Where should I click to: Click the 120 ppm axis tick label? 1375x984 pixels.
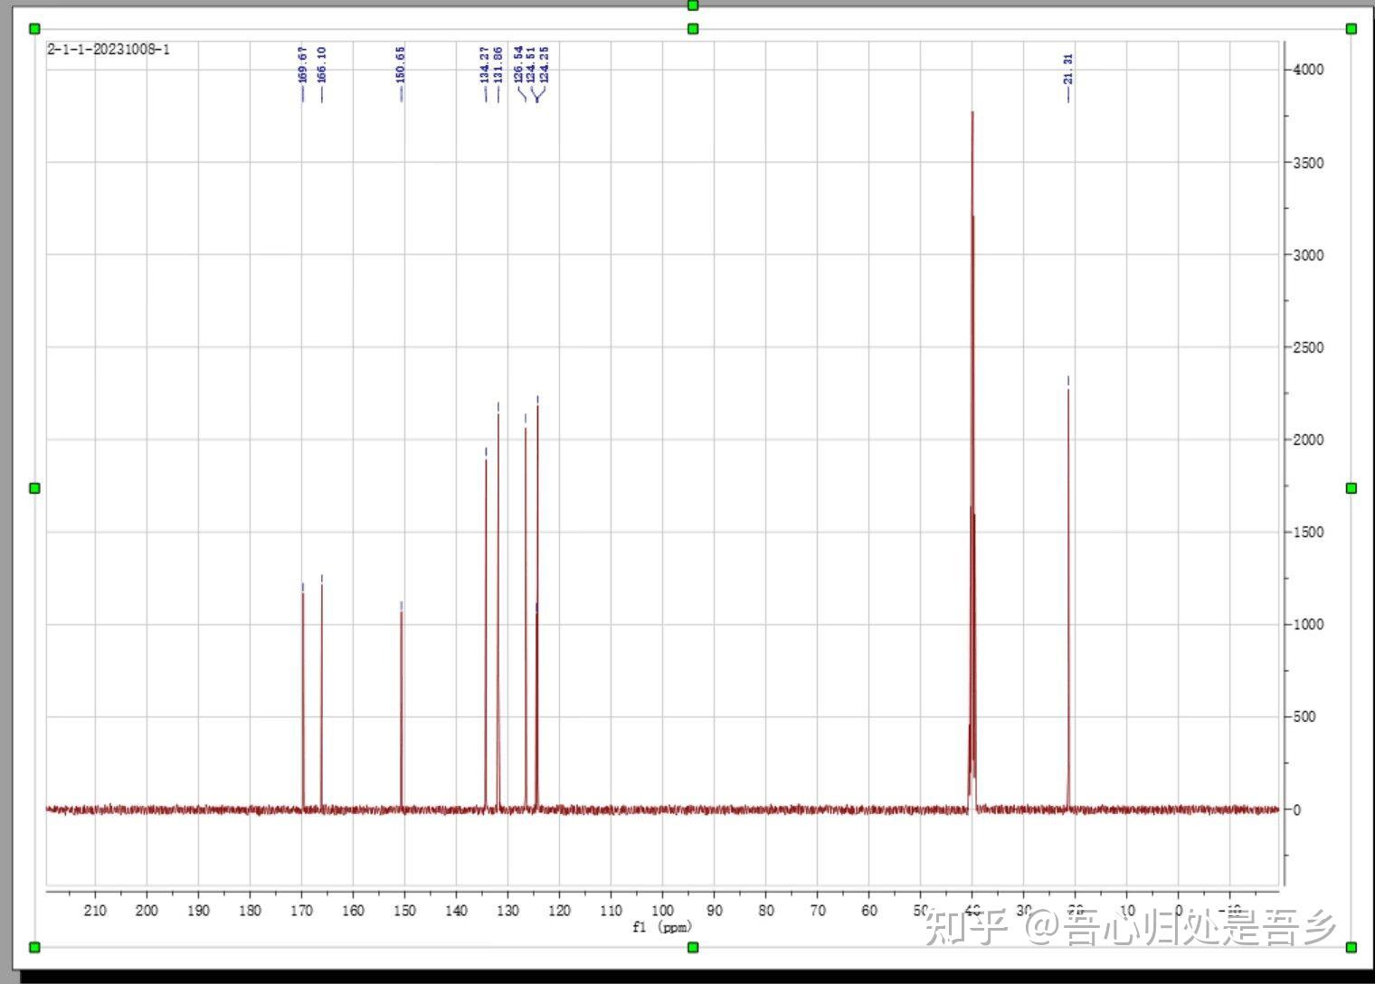tap(559, 910)
